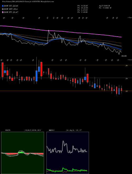Viewport: 132px width, 174px height.
Task: Click the 'Pre O: 22.40' open value
Action: point(83,6)
